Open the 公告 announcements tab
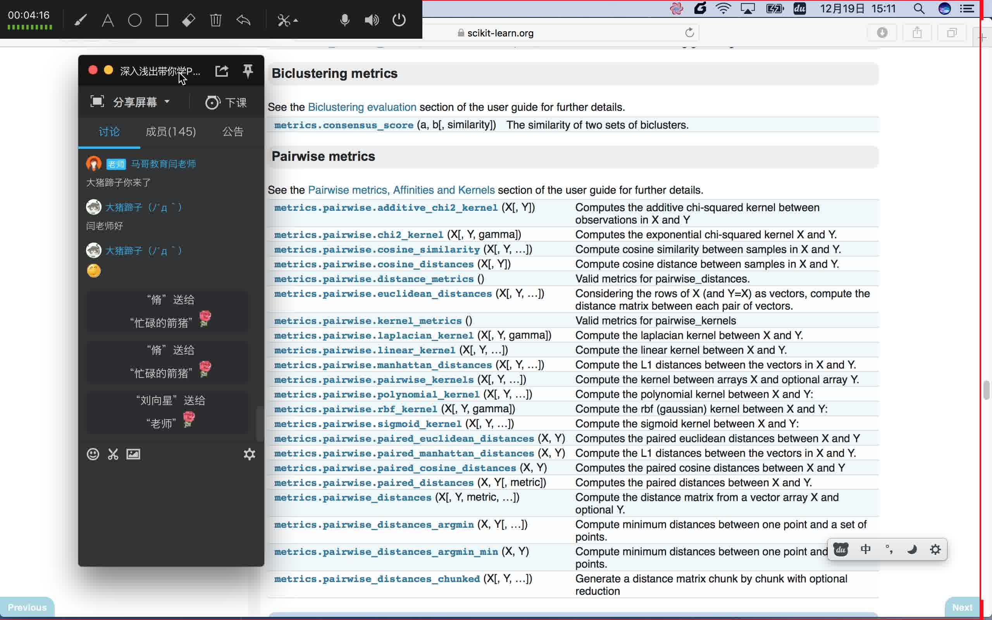992x620 pixels. (232, 132)
